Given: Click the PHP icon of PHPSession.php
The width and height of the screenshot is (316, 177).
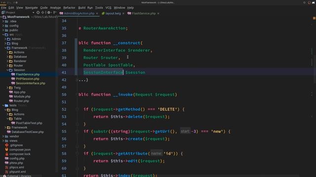Looking at the screenshot, I should point(13,79).
